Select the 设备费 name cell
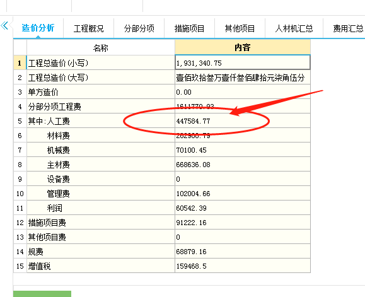This screenshot has width=365, height=297. point(101,179)
